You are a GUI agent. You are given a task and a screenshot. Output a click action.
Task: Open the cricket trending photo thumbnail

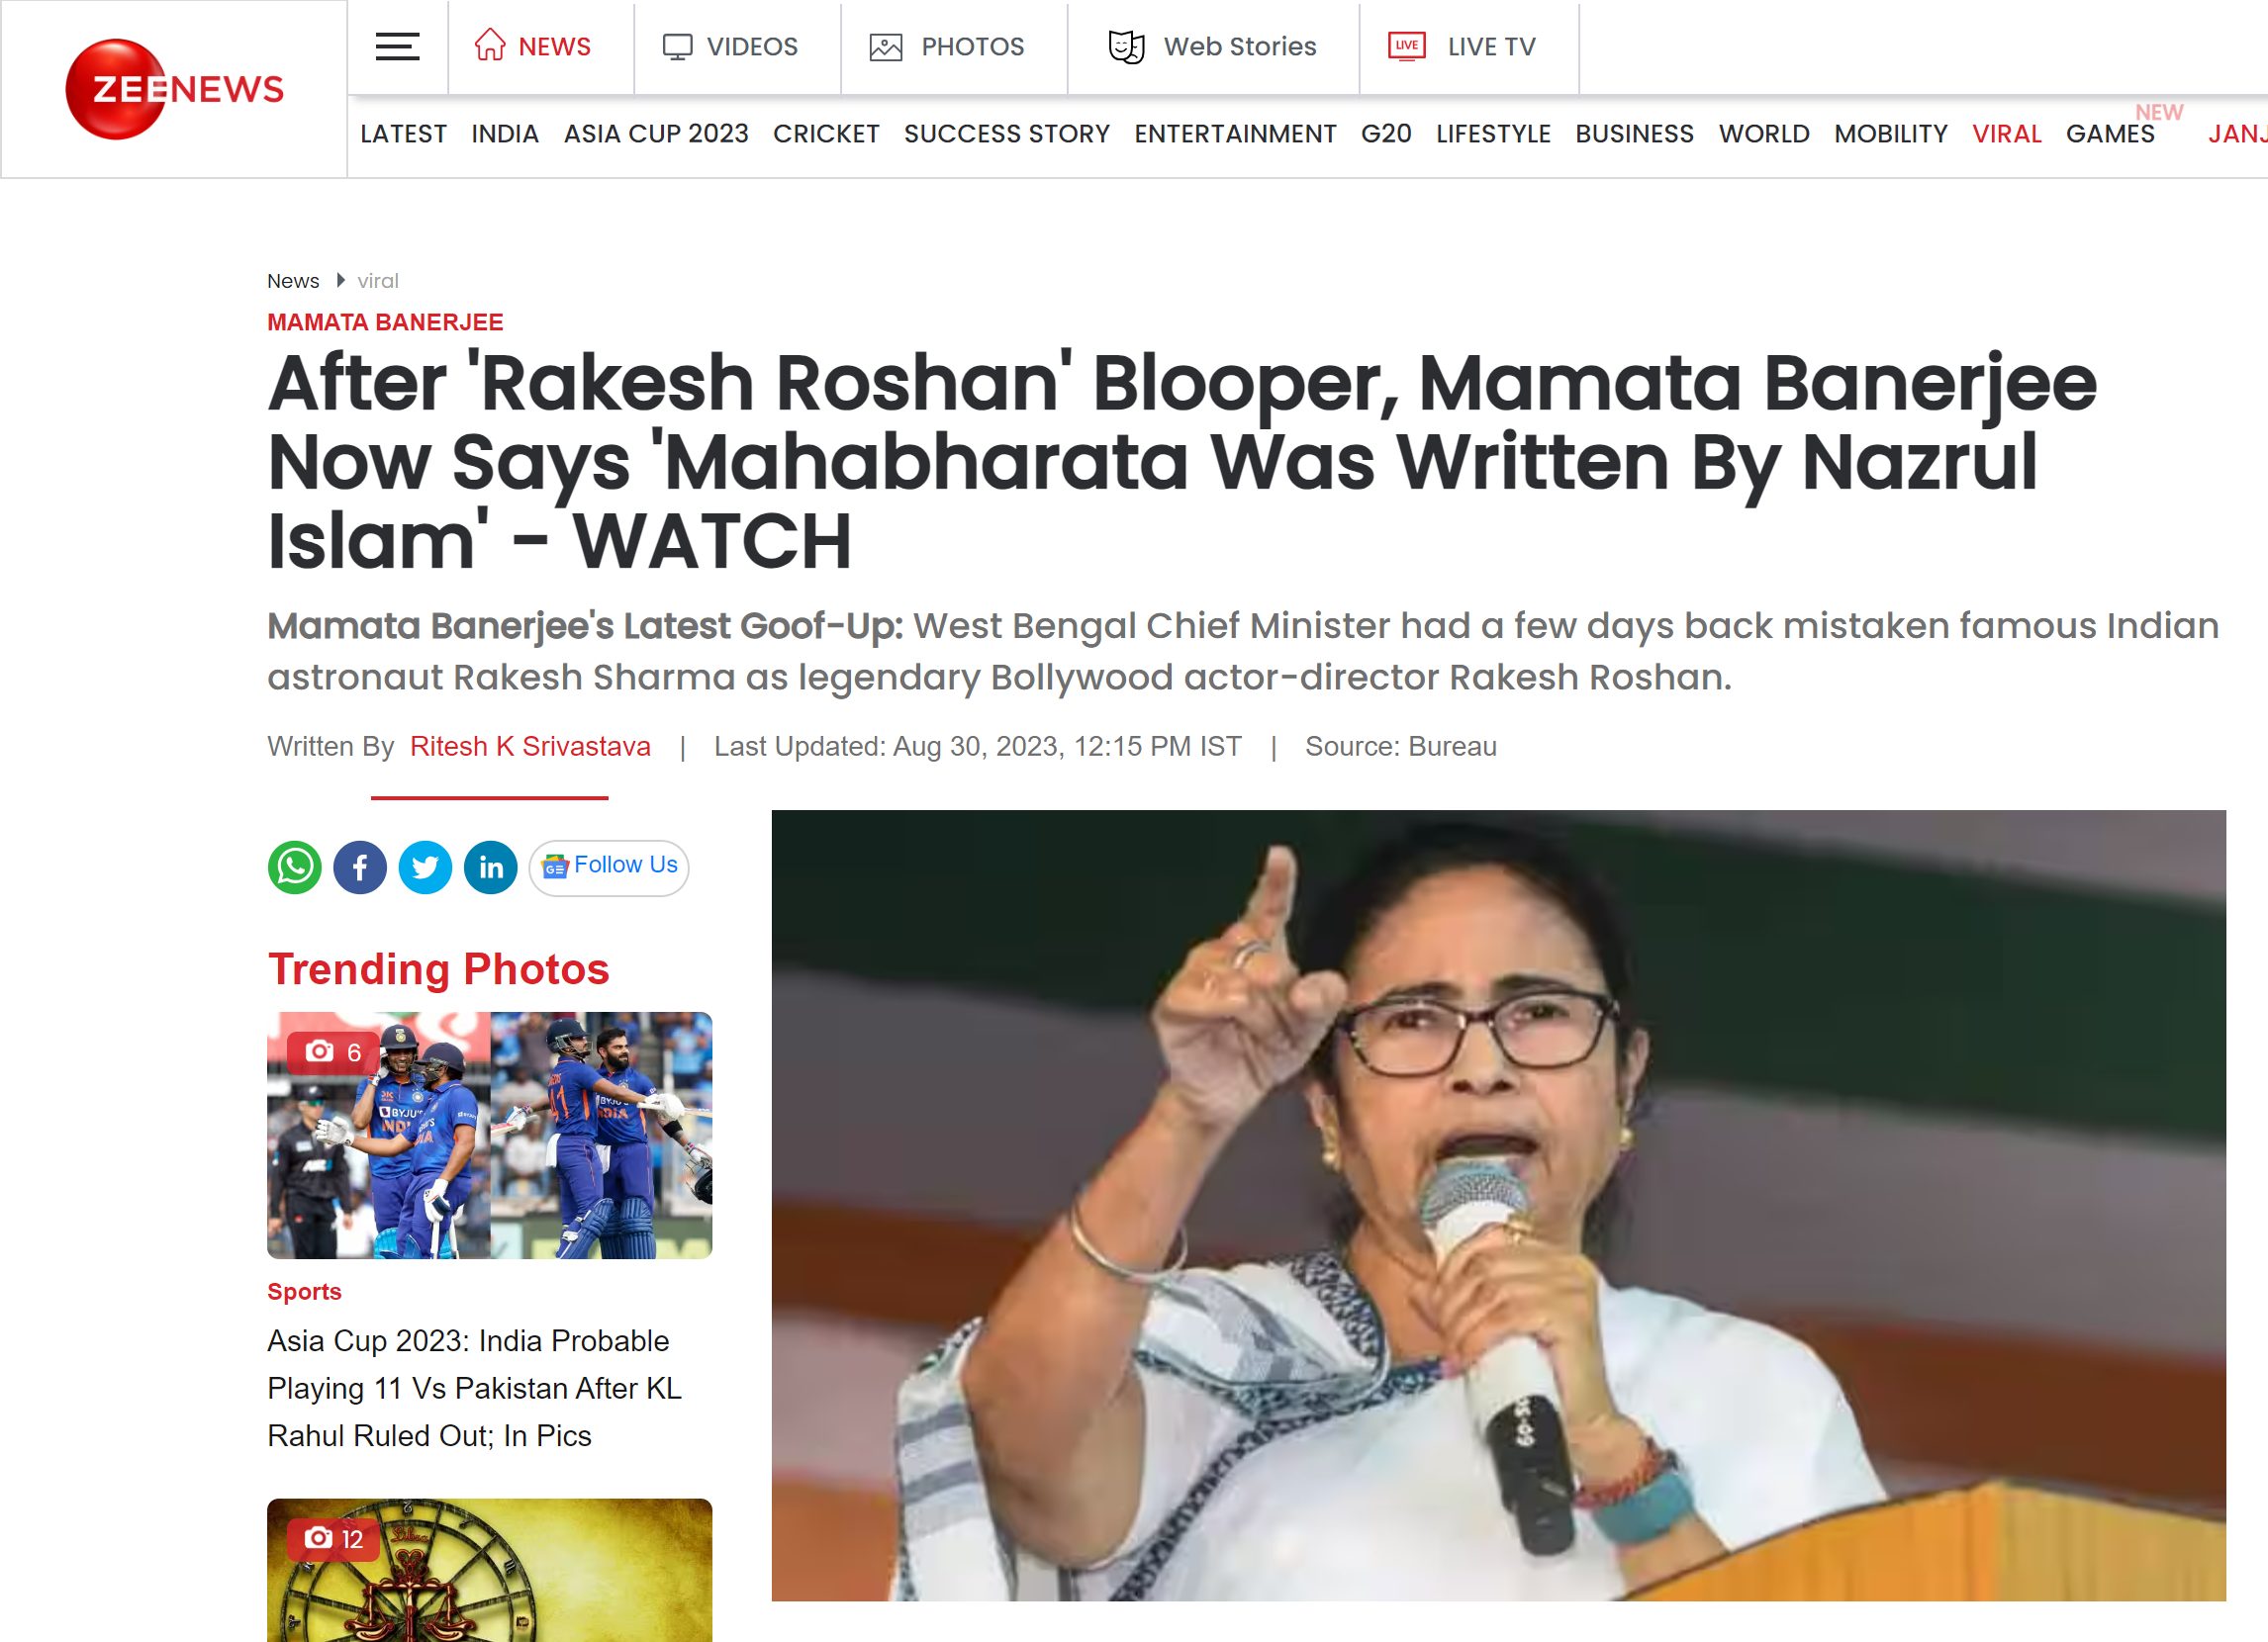[490, 1135]
